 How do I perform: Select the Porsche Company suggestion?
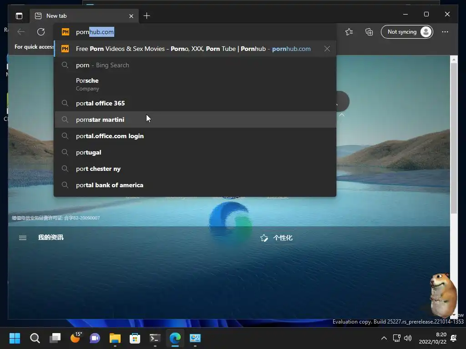(x=195, y=84)
